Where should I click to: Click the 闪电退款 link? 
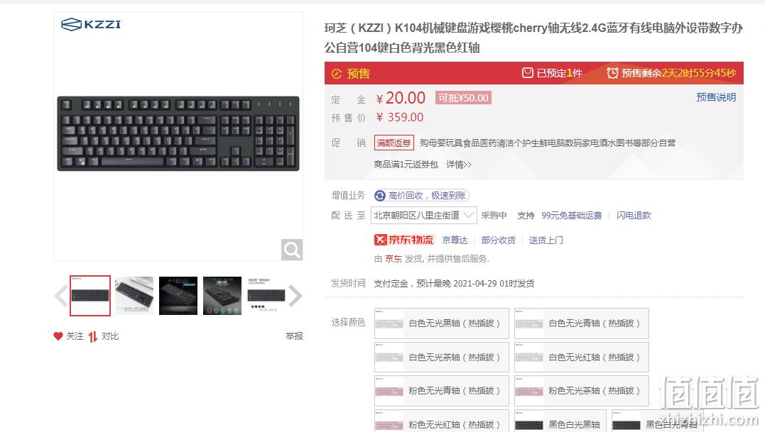click(x=634, y=215)
